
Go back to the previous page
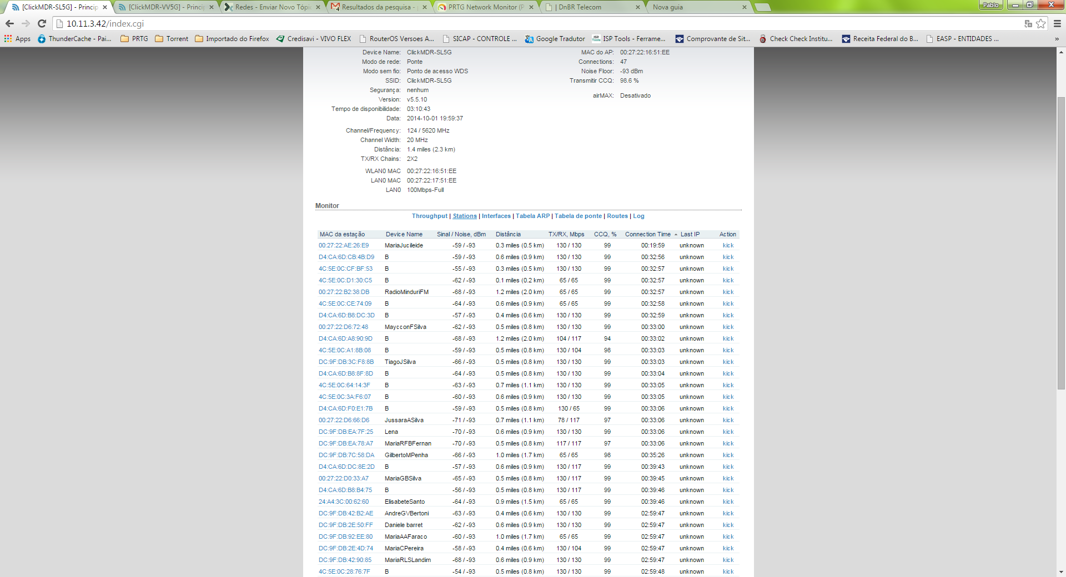click(x=9, y=23)
